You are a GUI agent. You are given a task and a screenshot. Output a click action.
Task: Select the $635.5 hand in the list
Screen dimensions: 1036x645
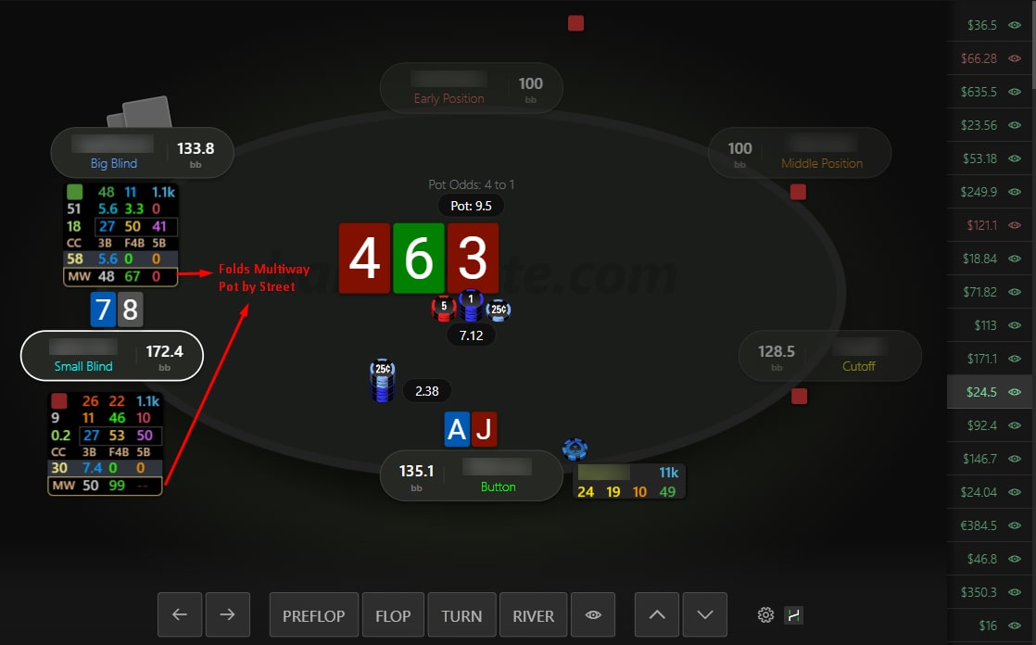pyautogui.click(x=990, y=92)
